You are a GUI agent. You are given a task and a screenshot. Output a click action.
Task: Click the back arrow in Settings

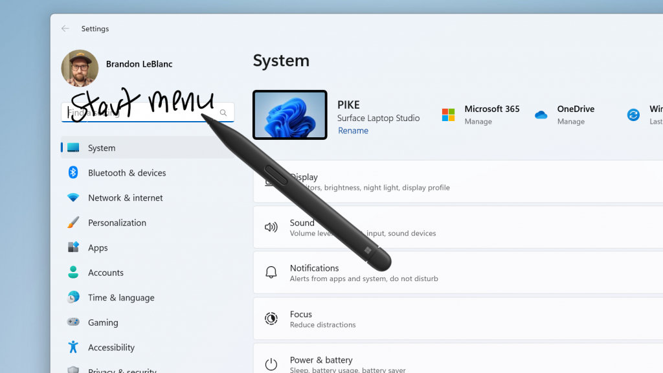pyautogui.click(x=65, y=28)
